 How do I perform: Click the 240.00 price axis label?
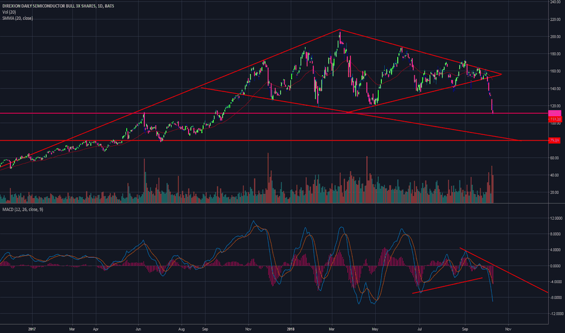(x=555, y=2)
